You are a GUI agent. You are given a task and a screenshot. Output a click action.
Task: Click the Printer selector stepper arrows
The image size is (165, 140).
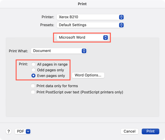pos(121,17)
